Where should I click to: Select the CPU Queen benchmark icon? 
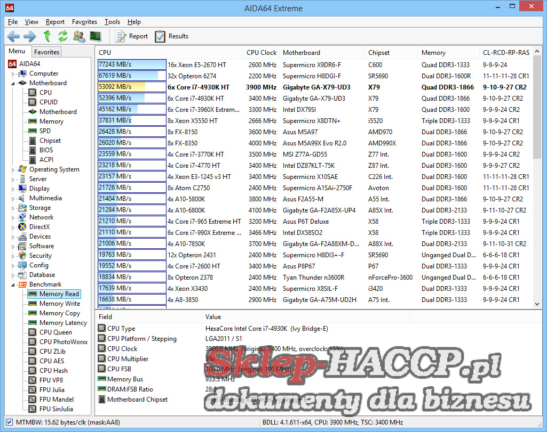(x=32, y=332)
